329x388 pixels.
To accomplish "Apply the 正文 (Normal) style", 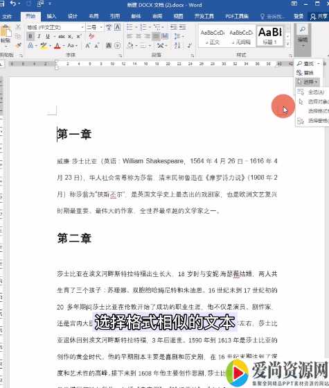I will coord(213,37).
